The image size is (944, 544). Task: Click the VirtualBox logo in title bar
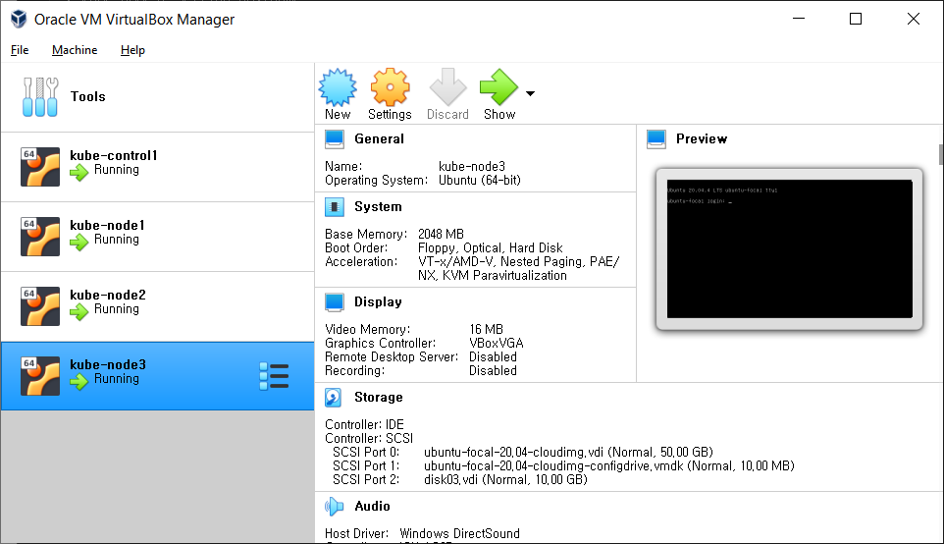click(x=19, y=20)
